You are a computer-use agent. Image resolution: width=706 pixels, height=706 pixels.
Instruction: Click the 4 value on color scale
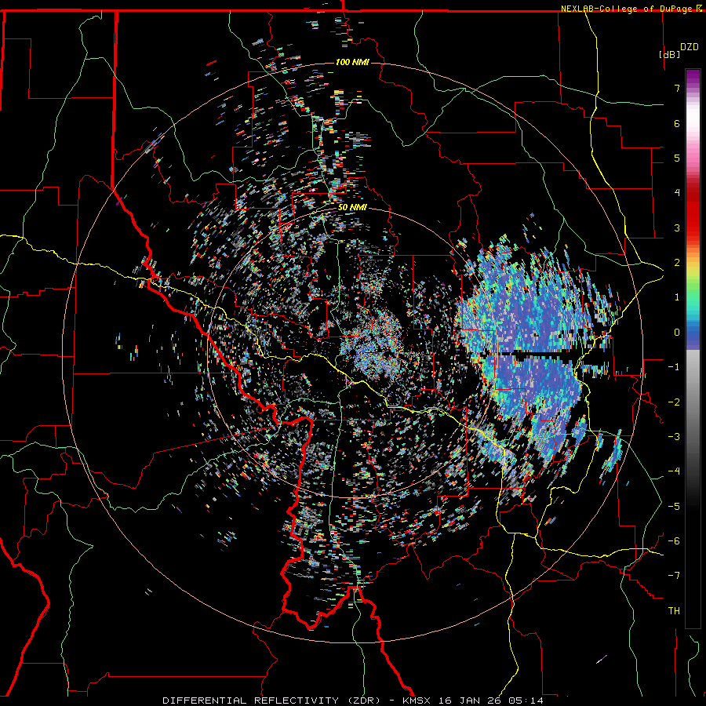tap(677, 193)
